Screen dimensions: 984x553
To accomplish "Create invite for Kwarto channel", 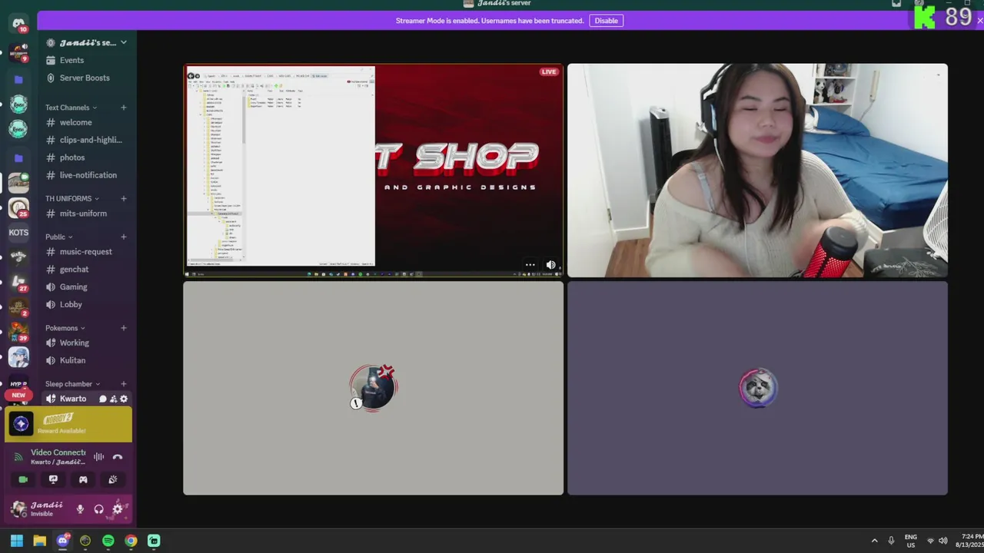I will [113, 399].
